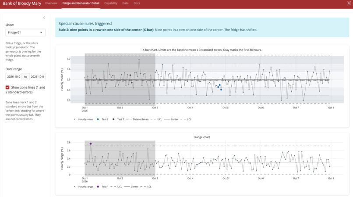
Task: Toggle X-bar chart UCL legend entry
Action: (x=156, y=119)
